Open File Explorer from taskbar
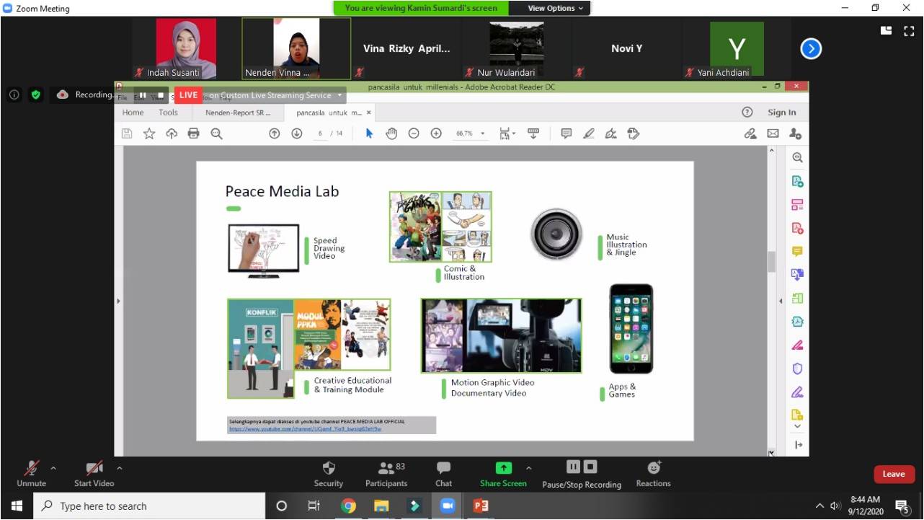Screen dimensions: 924x520 381,506
